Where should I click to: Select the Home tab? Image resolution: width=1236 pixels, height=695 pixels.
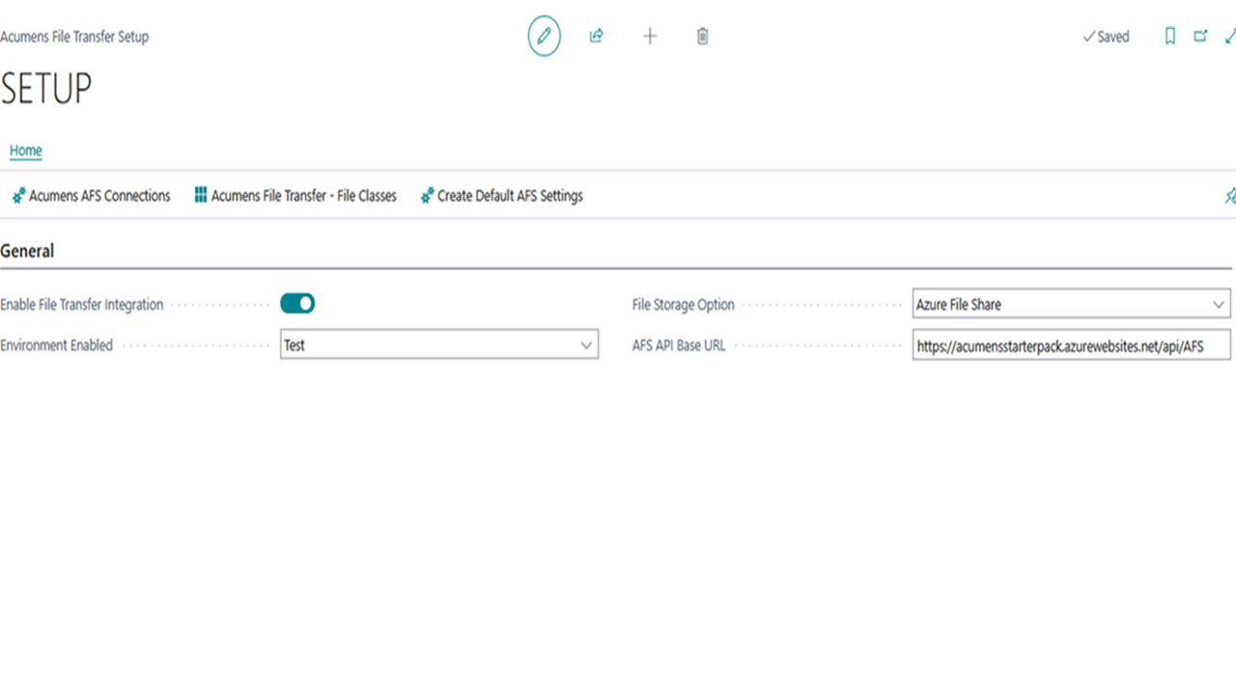pyautogui.click(x=26, y=151)
